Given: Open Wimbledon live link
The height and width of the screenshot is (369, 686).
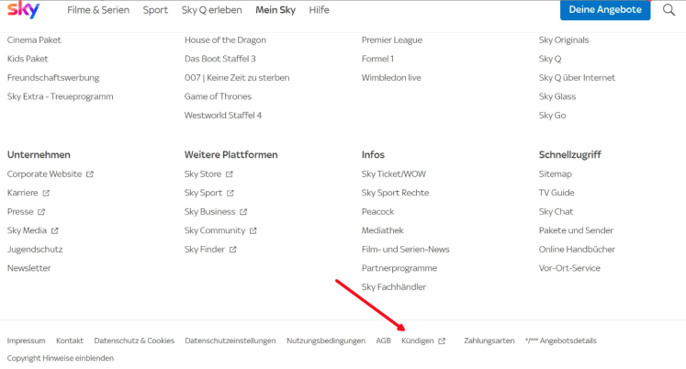Looking at the screenshot, I should (x=391, y=77).
